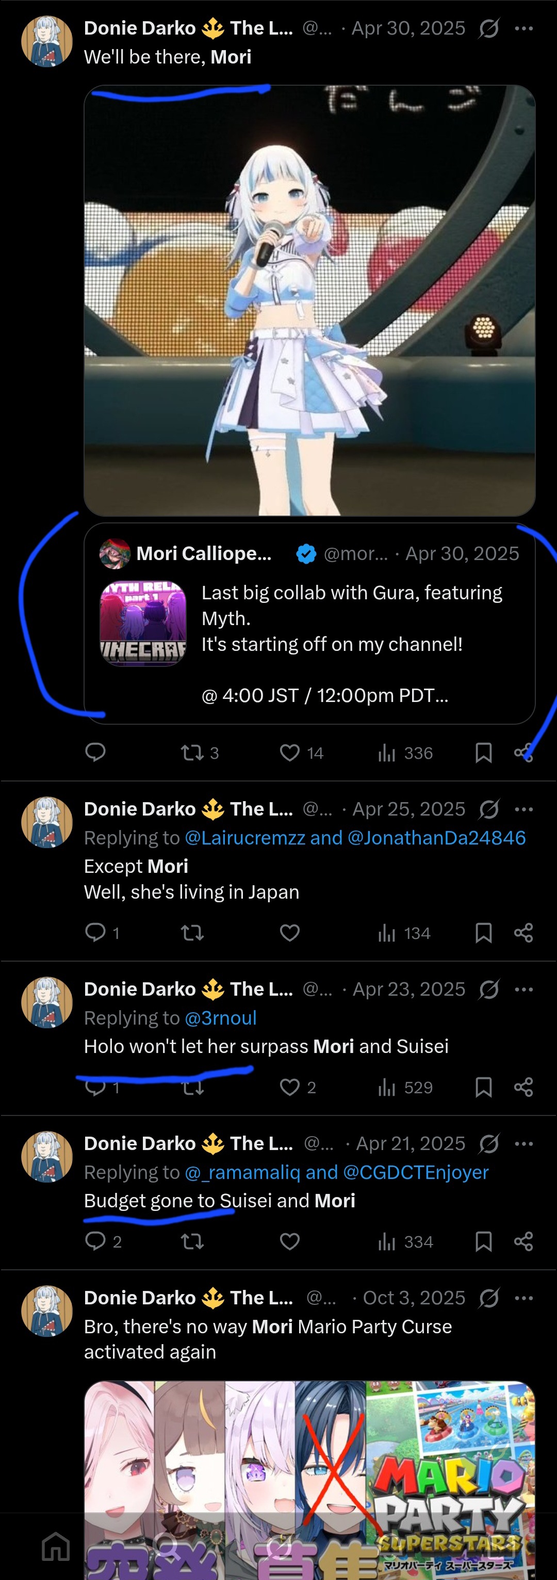The width and height of the screenshot is (557, 1580).
Task: Open Donie Darko avatar on Apr 23 reply
Action: [x=47, y=1002]
